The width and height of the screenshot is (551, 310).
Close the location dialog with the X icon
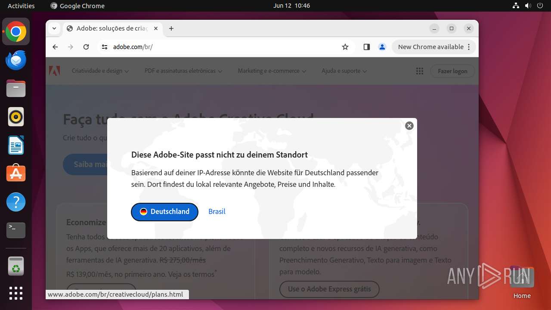409,126
